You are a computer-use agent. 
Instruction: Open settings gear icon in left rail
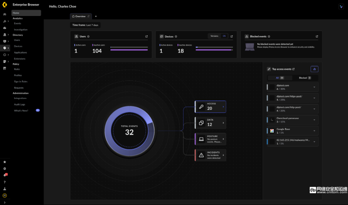click(x=5, y=169)
